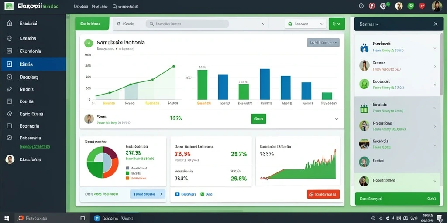Click the blue people group icon in right panel
This screenshot has height=223, width=447.
(364, 48)
